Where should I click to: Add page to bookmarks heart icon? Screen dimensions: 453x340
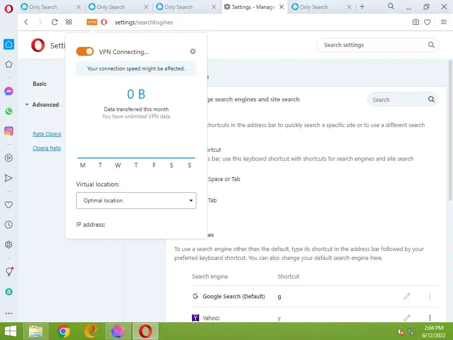coord(427,22)
